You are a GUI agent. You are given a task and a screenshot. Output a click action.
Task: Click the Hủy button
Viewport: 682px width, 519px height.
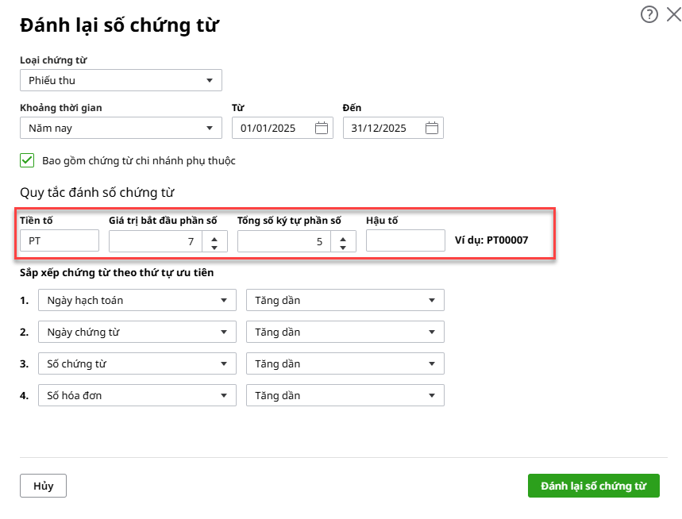tap(43, 486)
